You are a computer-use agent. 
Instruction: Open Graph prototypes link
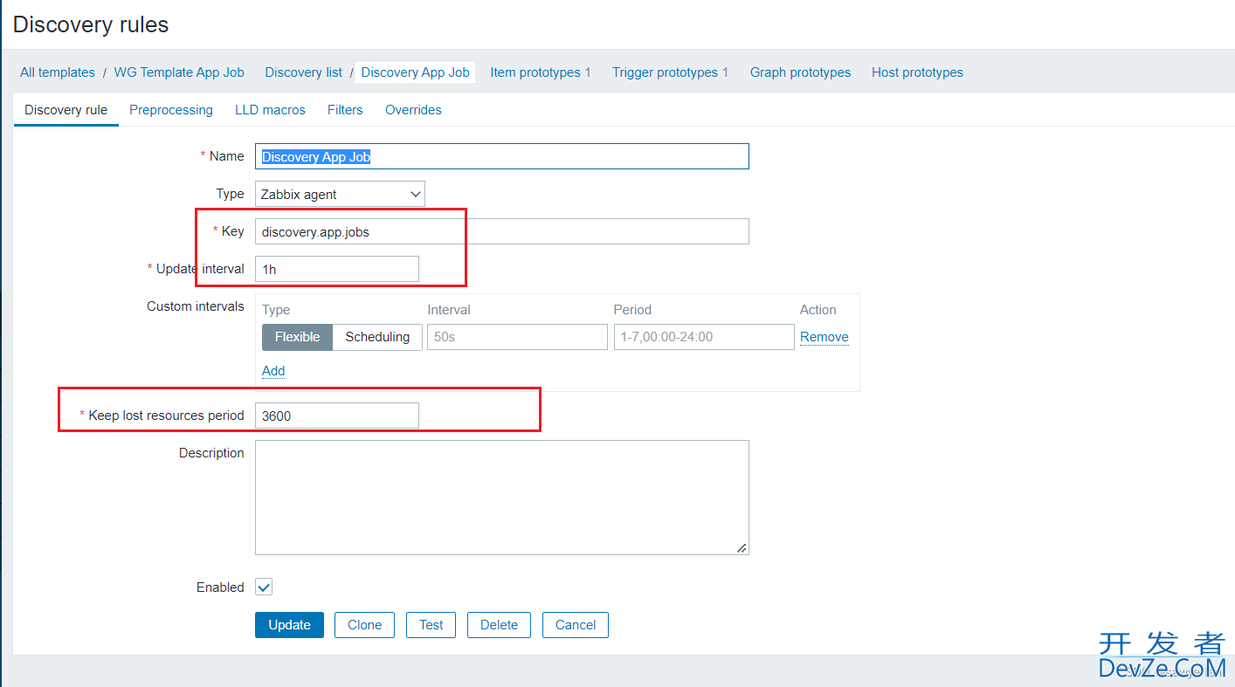(x=800, y=72)
